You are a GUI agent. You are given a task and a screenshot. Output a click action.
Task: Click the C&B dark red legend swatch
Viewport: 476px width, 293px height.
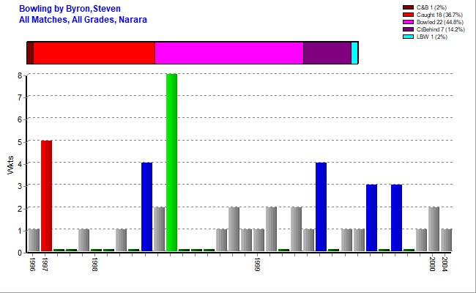pos(408,7)
